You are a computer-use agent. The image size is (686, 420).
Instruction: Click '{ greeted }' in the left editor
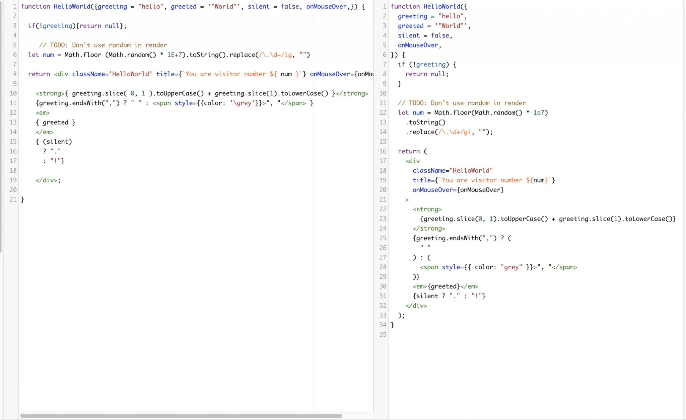[56, 122]
